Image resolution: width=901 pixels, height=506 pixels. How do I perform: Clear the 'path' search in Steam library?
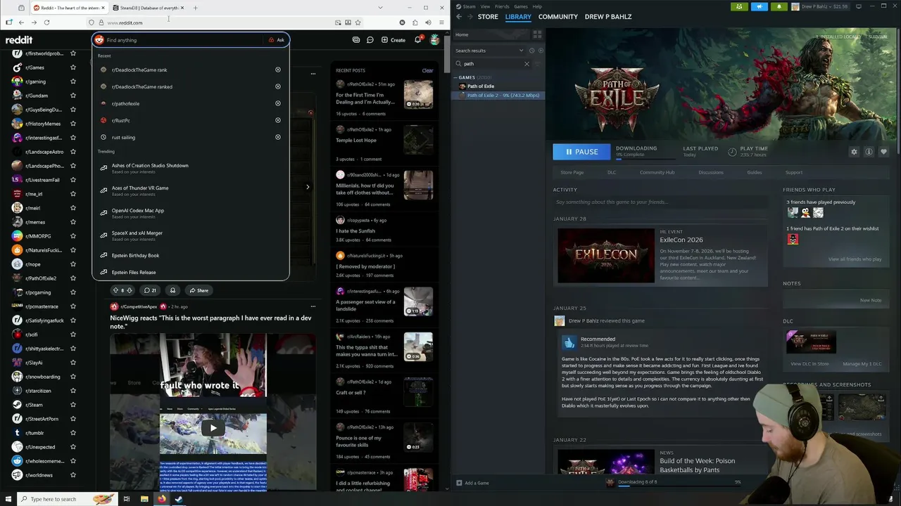pyautogui.click(x=527, y=64)
